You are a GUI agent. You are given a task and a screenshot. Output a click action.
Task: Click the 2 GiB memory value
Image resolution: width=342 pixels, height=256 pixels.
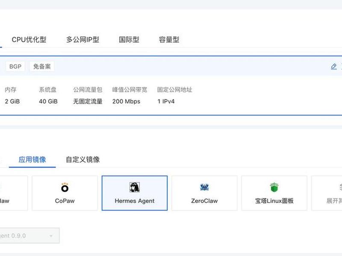coord(12,102)
